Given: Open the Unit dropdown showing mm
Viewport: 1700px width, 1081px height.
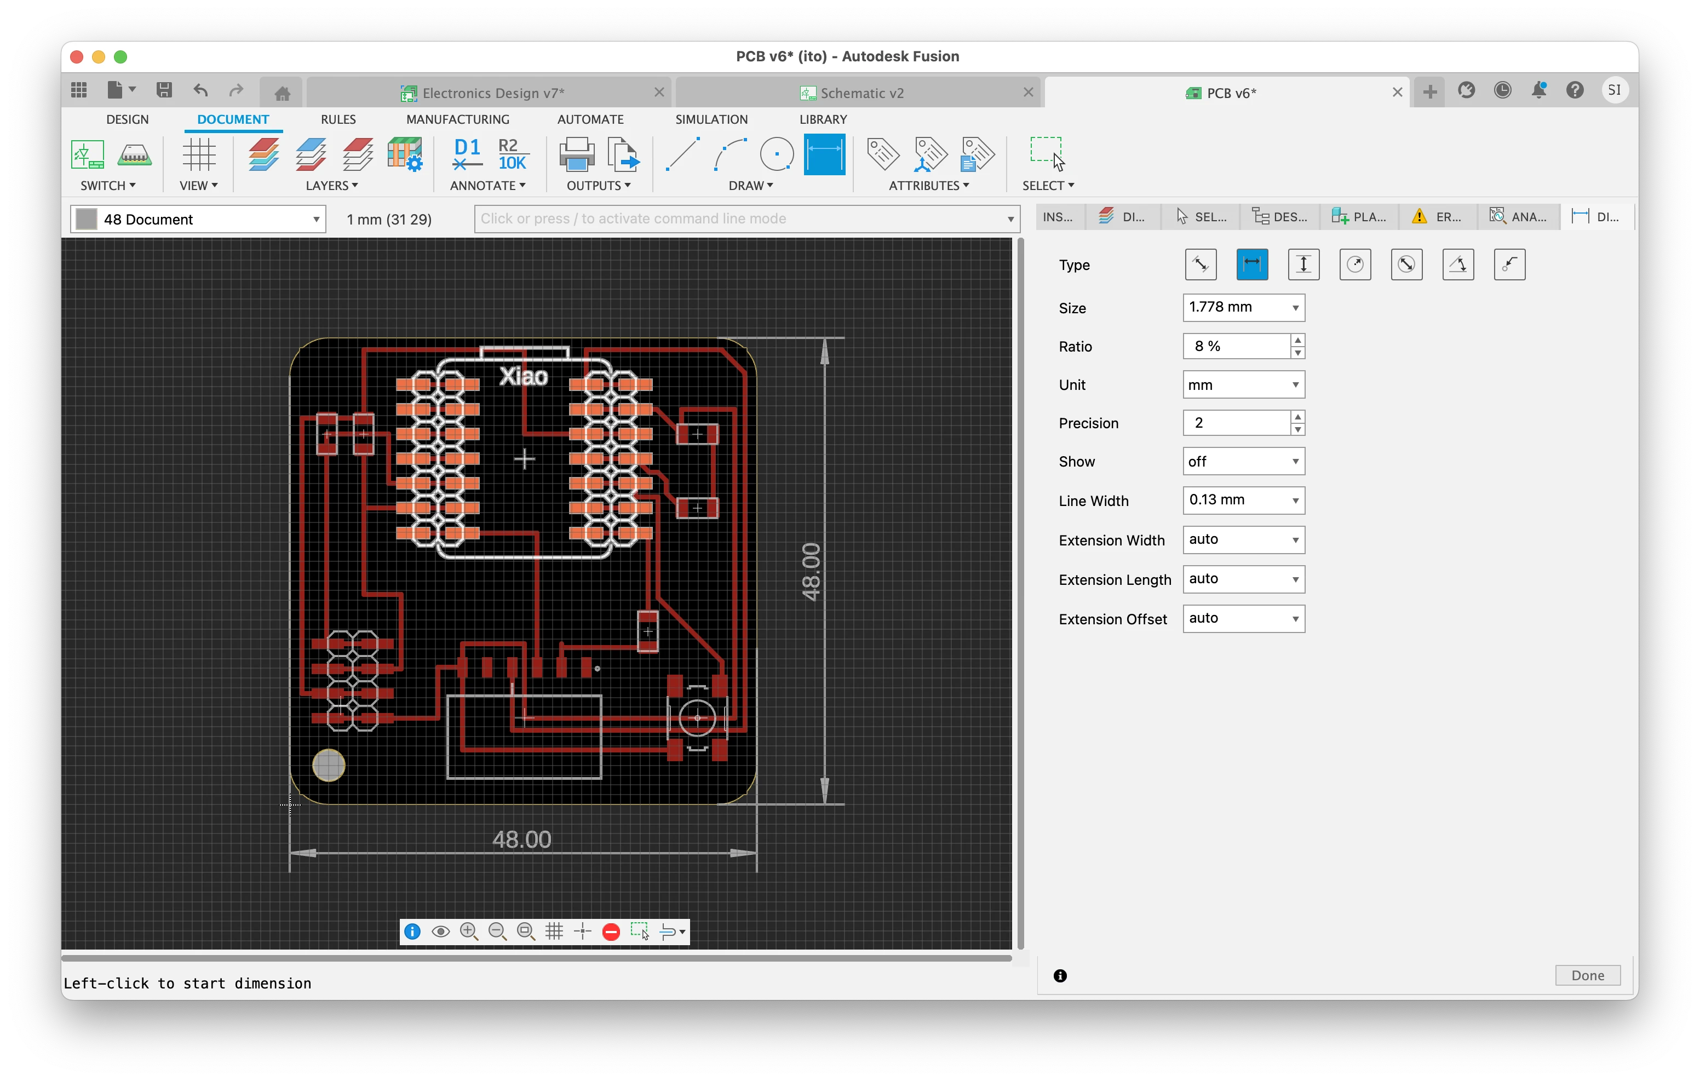Looking at the screenshot, I should pos(1243,385).
